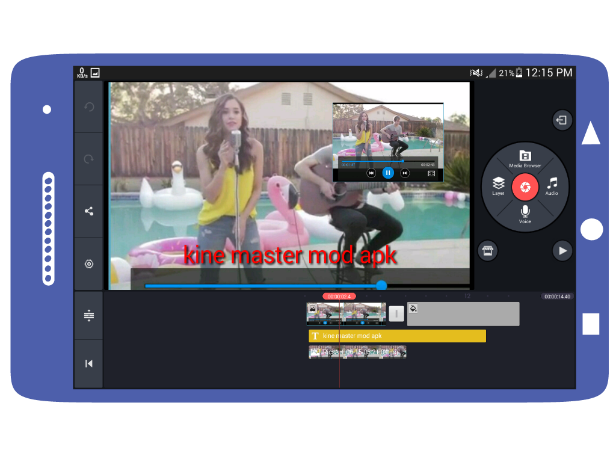Skip to next in embedded player
The height and width of the screenshot is (459, 616).
(405, 173)
